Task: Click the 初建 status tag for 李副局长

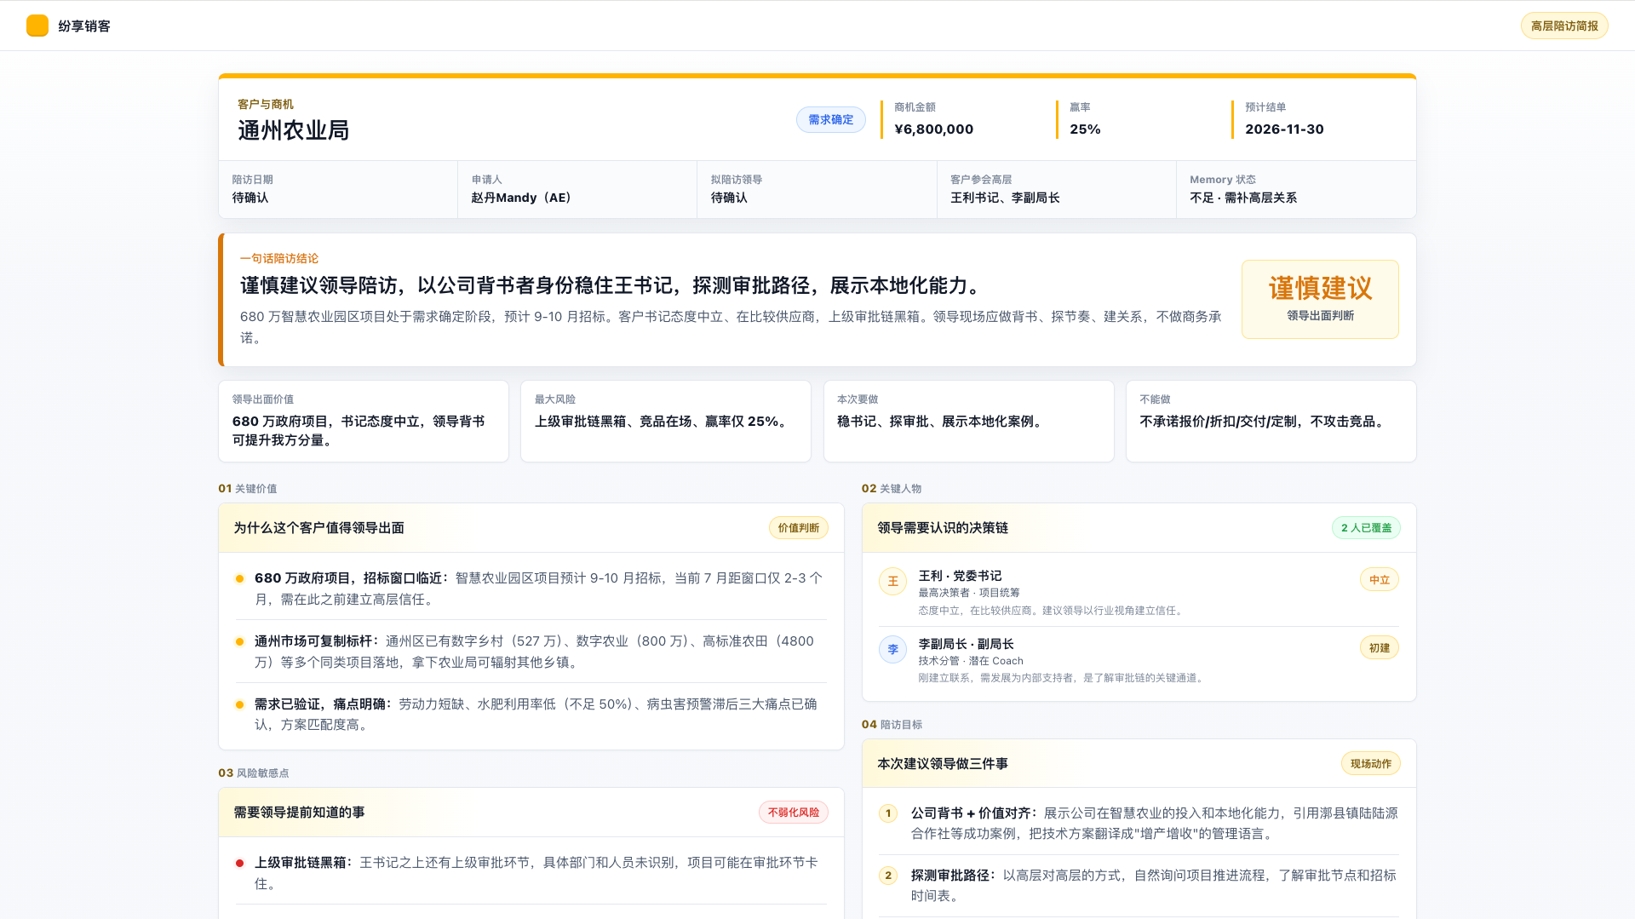Action: [x=1380, y=648]
